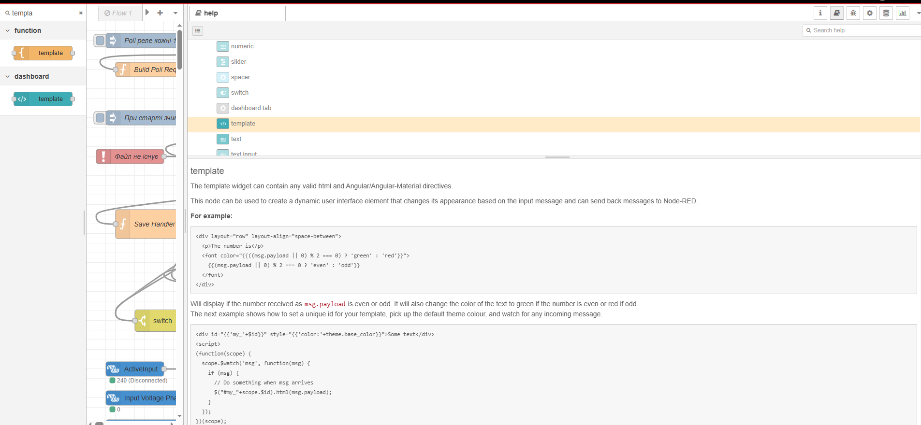Toggle the 'Poll реле' inject node button

click(100, 41)
